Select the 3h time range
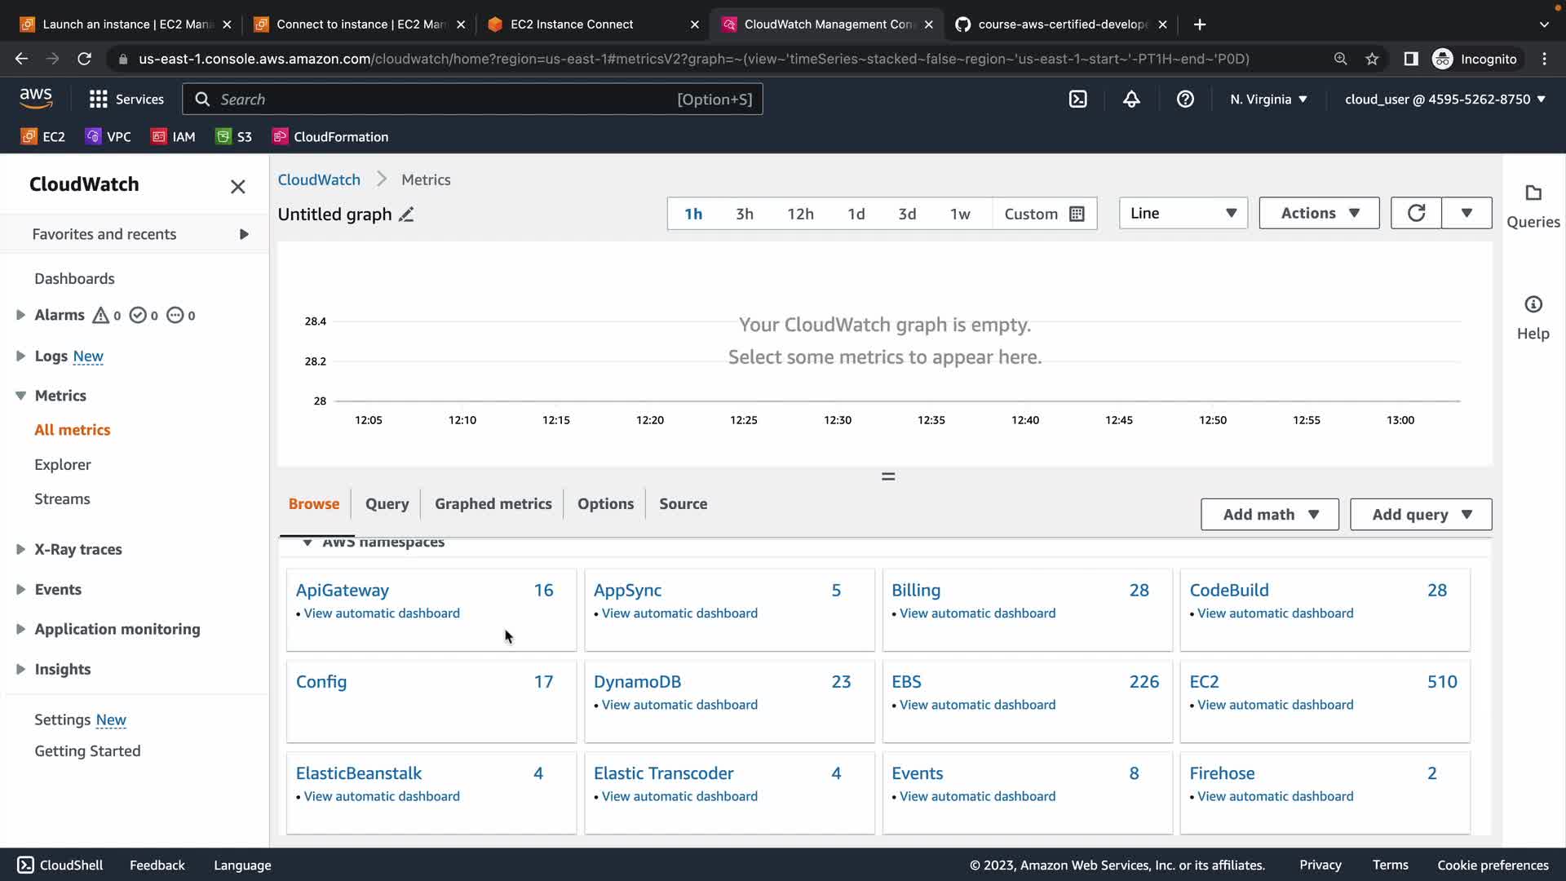The height and width of the screenshot is (881, 1566). point(744,214)
